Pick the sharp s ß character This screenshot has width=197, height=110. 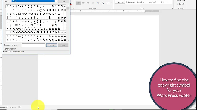[x=59, y=32]
